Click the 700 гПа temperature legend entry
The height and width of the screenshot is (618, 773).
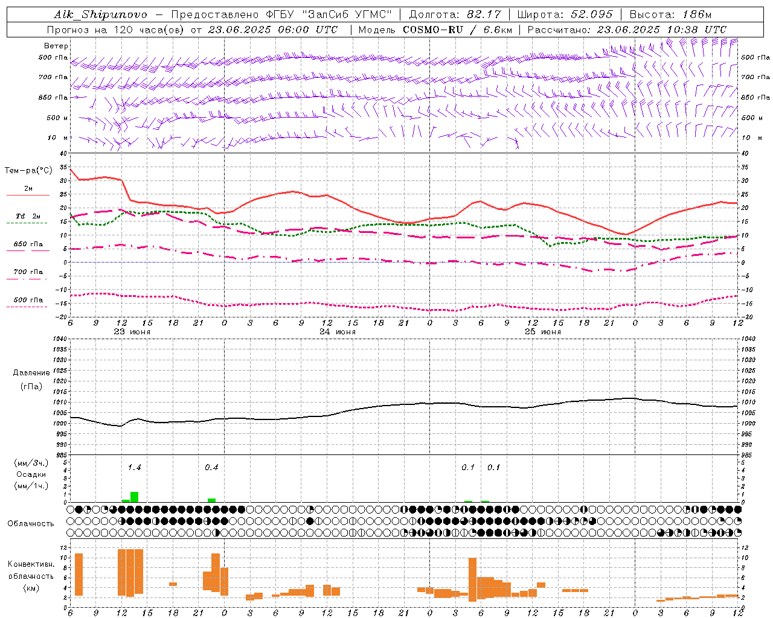pyautogui.click(x=28, y=272)
